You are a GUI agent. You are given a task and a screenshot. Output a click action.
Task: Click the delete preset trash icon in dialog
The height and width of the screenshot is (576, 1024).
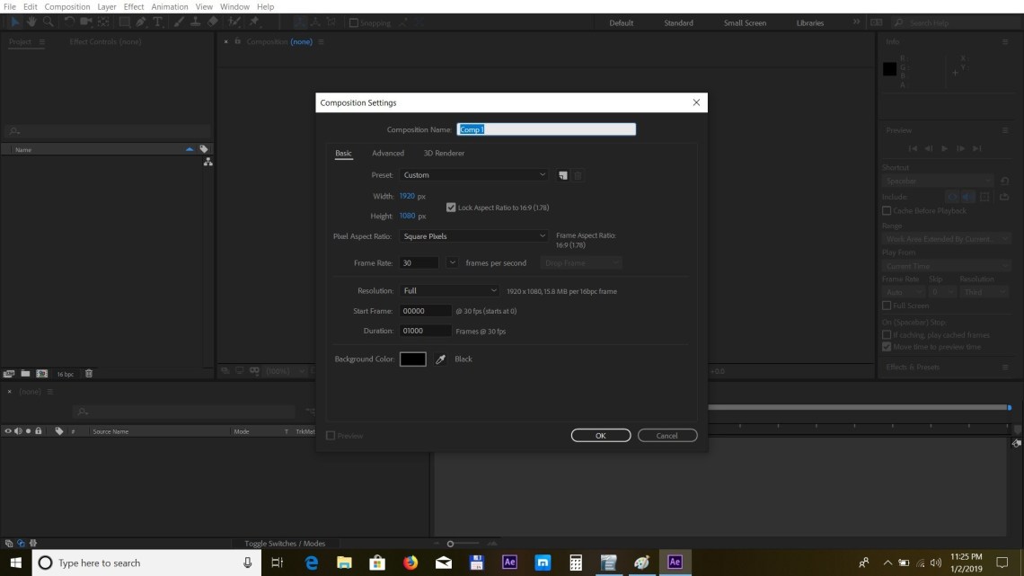[x=578, y=175]
